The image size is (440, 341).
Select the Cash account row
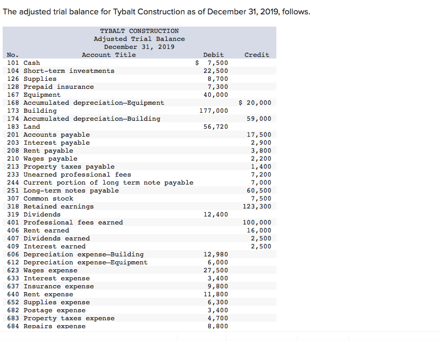pos(32,63)
